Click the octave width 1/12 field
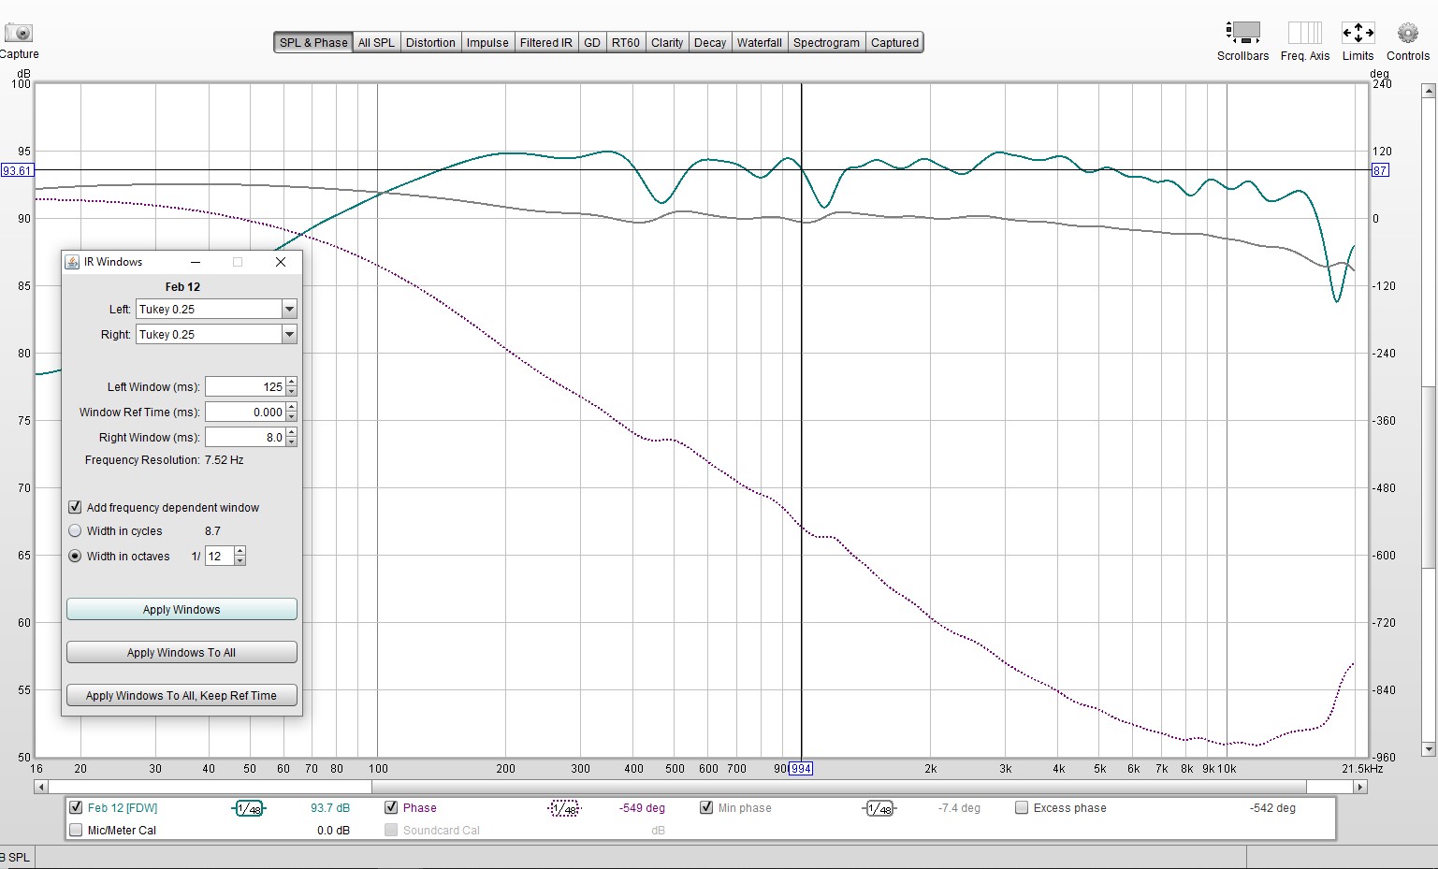Screen dimensions: 1438x869 [220, 556]
